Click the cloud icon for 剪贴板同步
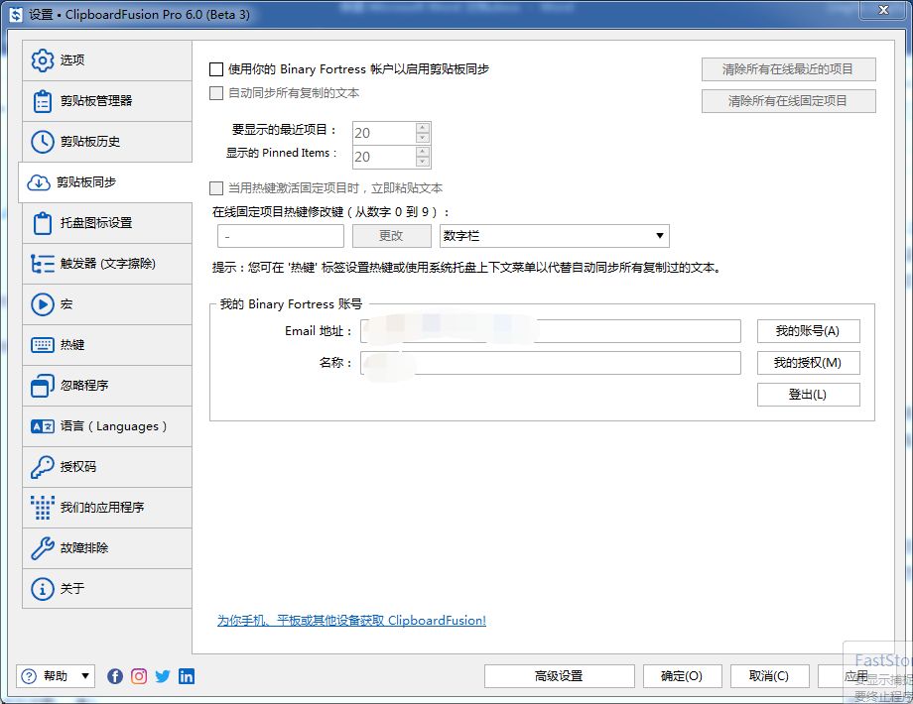 tap(39, 182)
